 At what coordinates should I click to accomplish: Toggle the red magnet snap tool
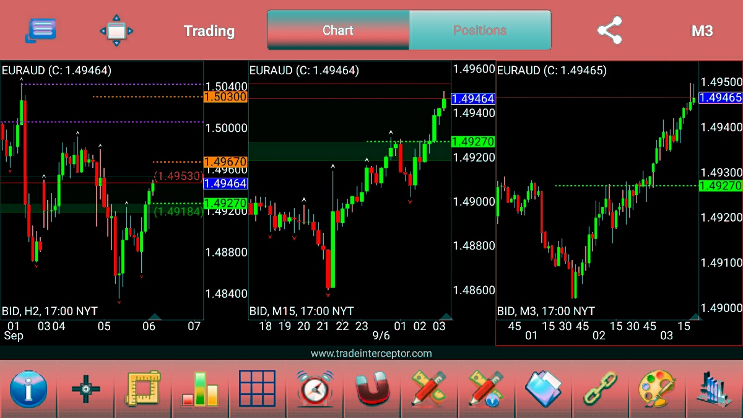[x=371, y=390]
